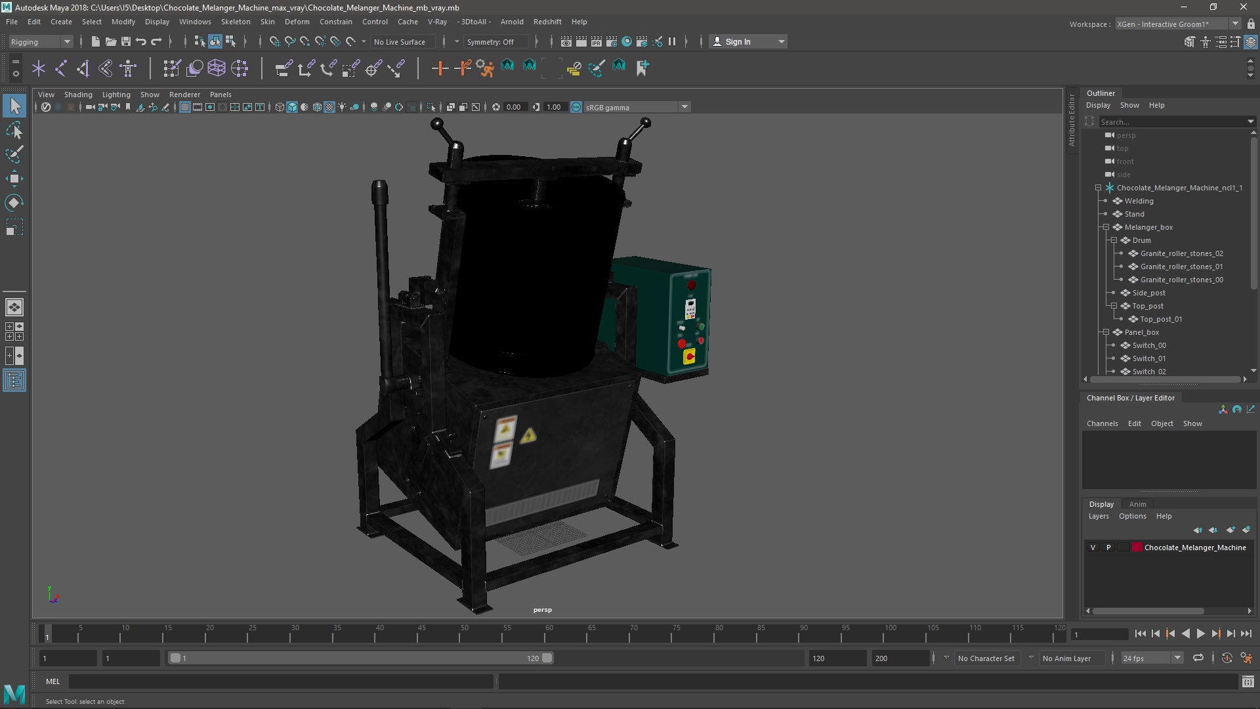The height and width of the screenshot is (709, 1260).
Task: Switch to four-view layout icon
Action: click(14, 332)
